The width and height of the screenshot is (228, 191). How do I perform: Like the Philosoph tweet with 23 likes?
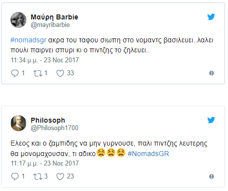tap(60, 177)
